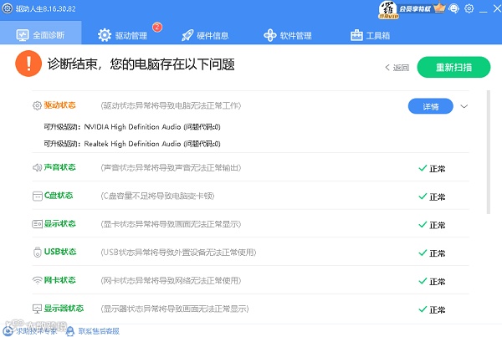Click the 求助技术专家 expert icon
The height and width of the screenshot is (337, 502).
(8, 331)
